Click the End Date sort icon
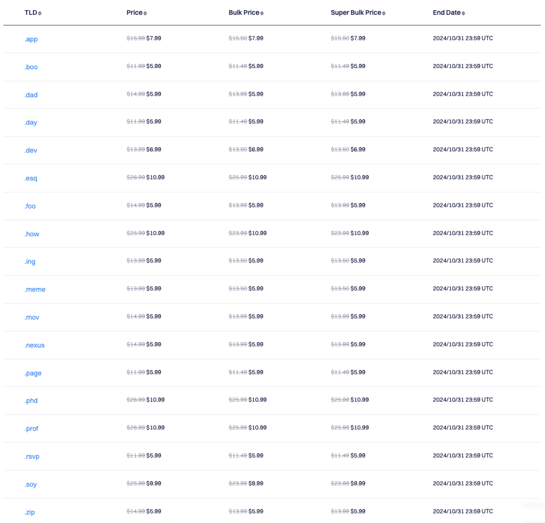The height and width of the screenshot is (523, 545). (x=463, y=13)
